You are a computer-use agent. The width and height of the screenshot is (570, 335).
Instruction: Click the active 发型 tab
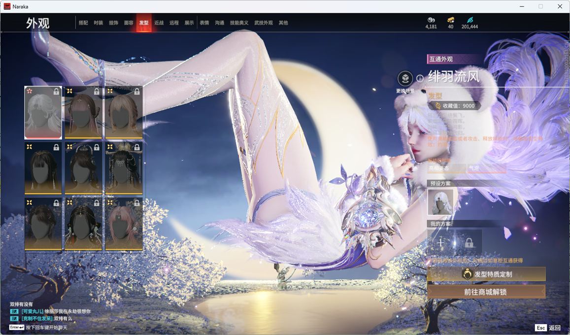click(x=143, y=23)
